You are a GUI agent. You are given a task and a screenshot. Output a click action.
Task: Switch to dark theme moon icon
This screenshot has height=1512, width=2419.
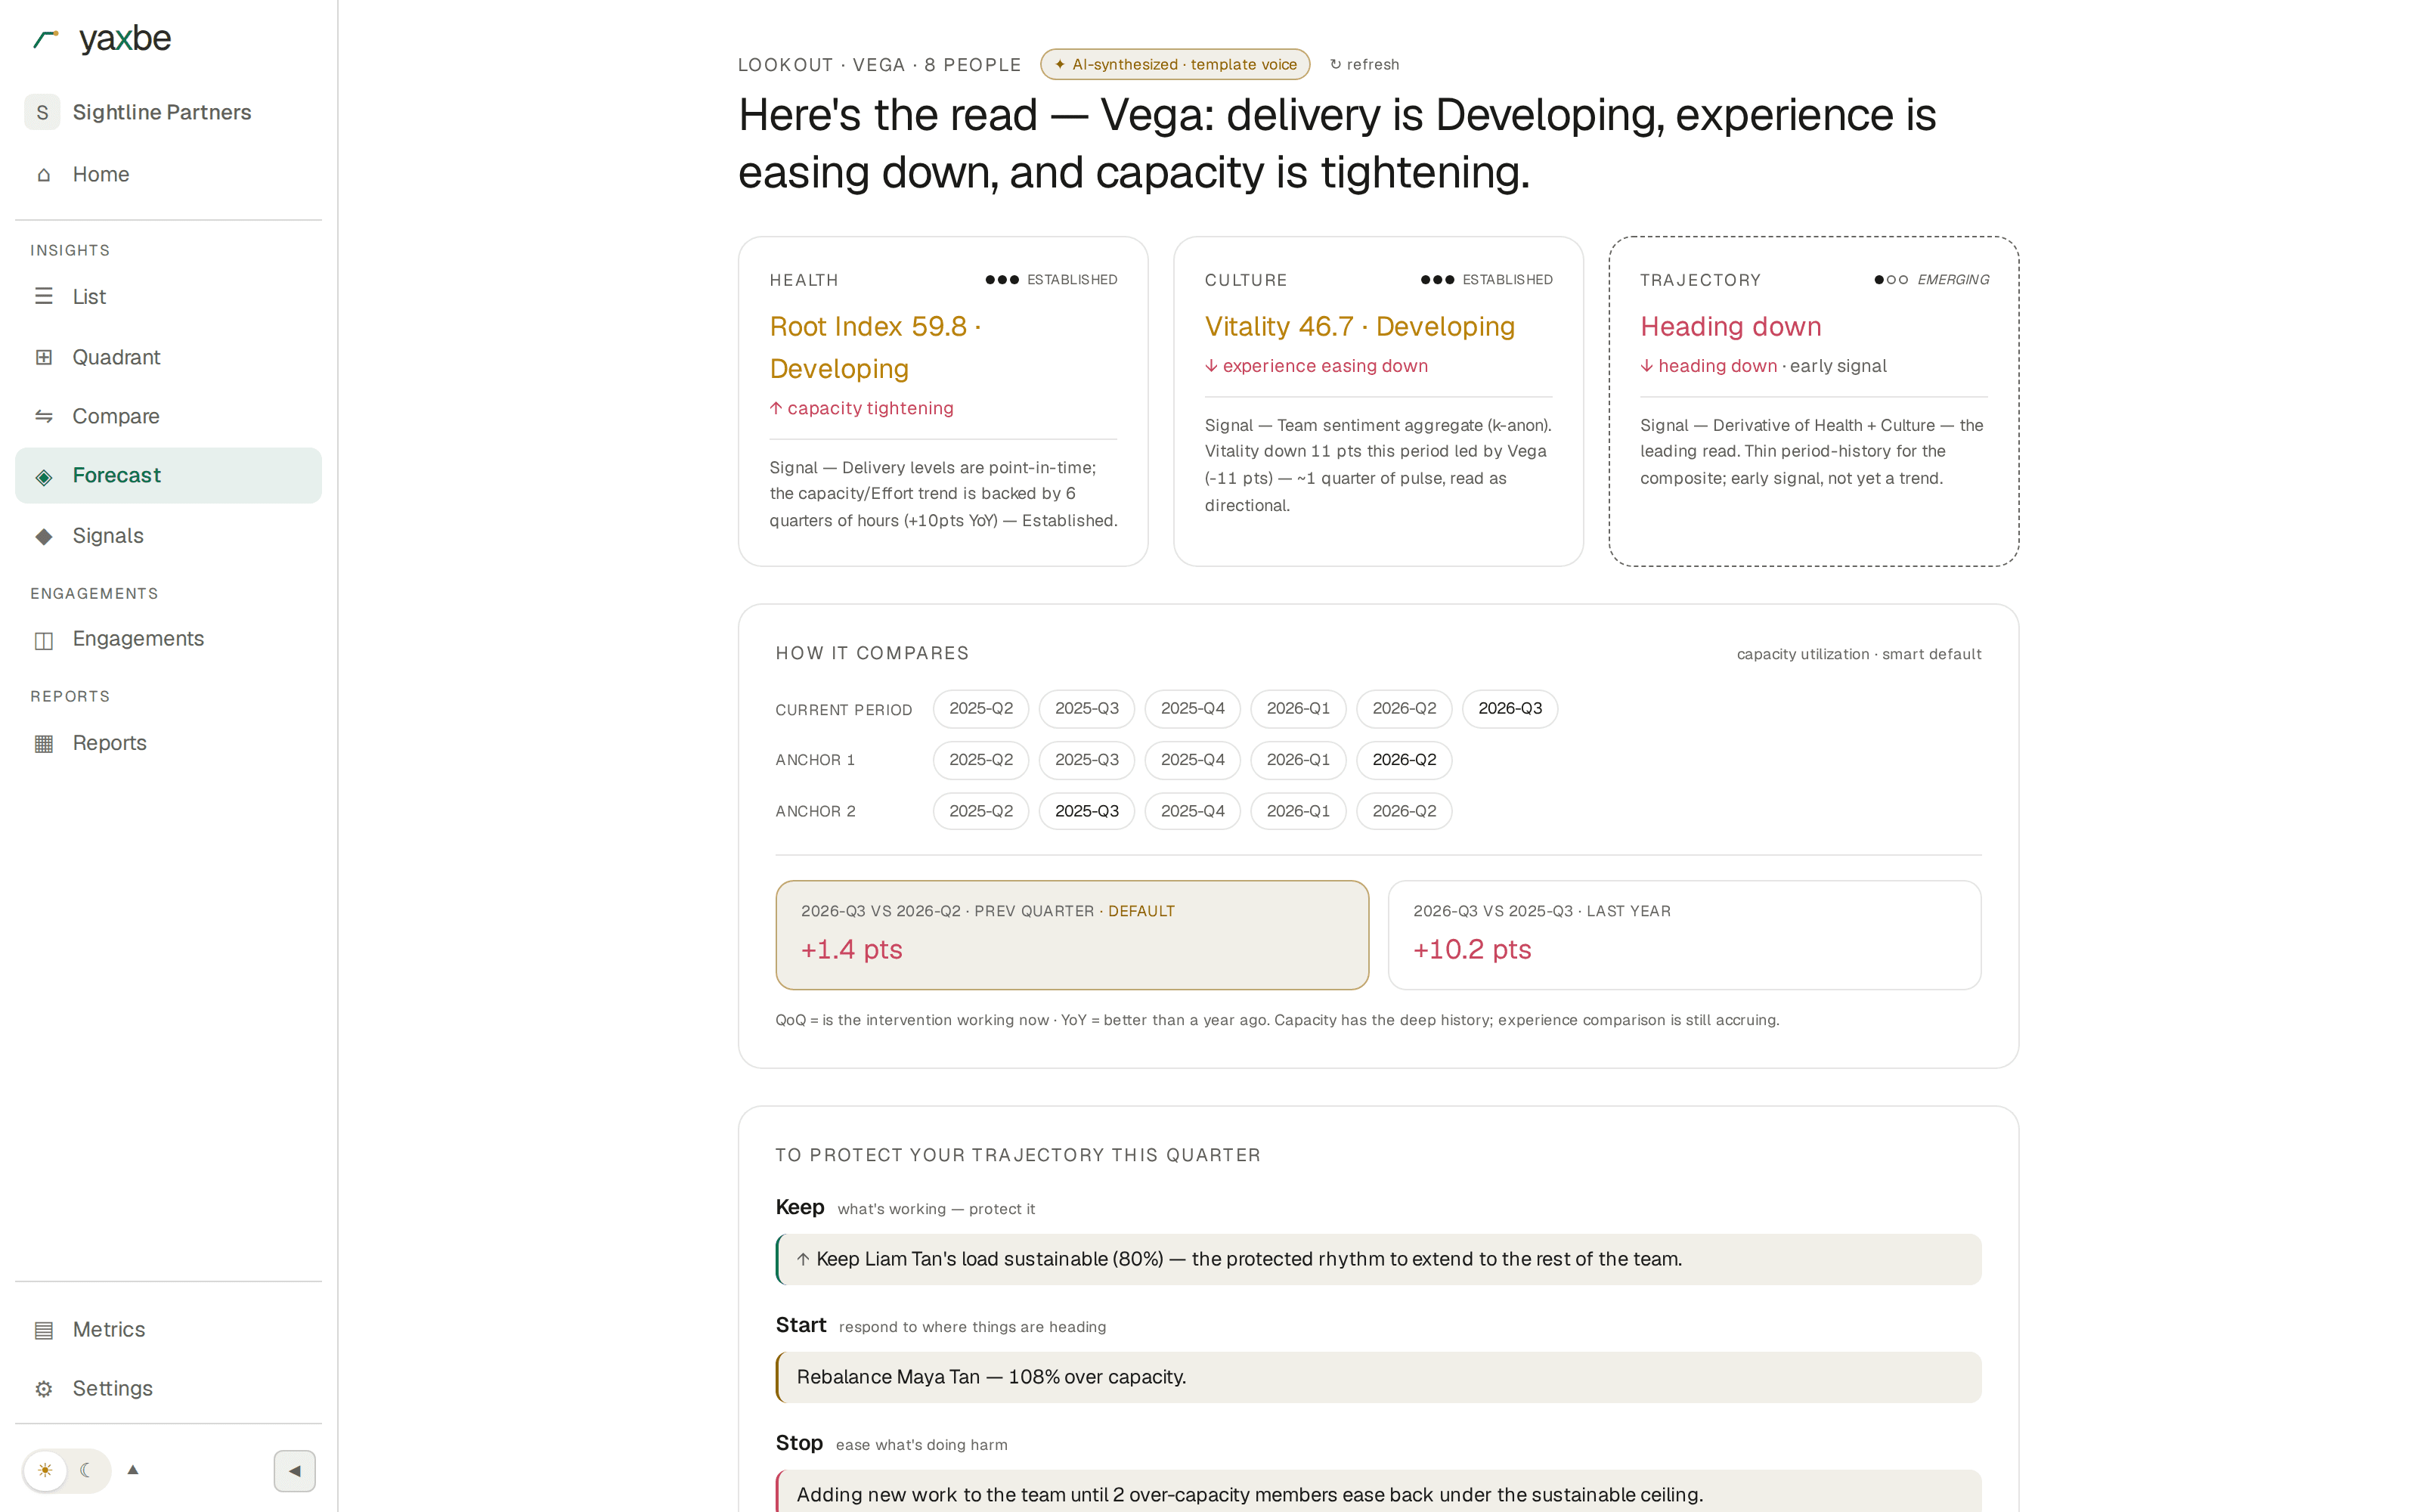coord(87,1470)
